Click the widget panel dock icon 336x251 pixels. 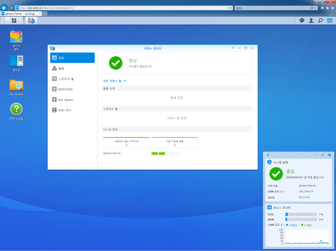click(329, 155)
